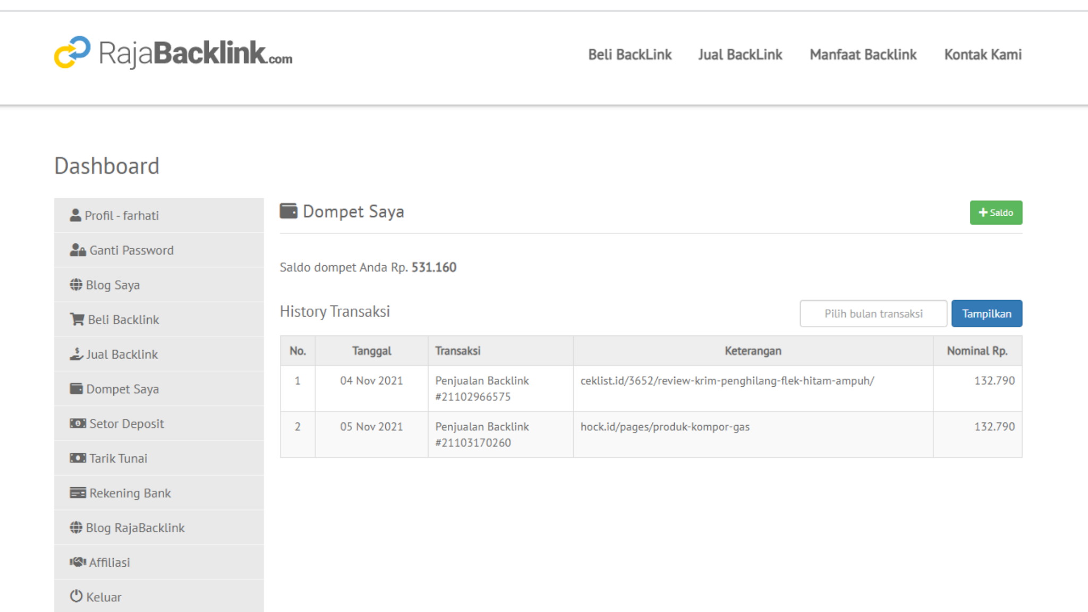Go to Manfaat Backlink menu item
The width and height of the screenshot is (1088, 612).
tap(863, 55)
